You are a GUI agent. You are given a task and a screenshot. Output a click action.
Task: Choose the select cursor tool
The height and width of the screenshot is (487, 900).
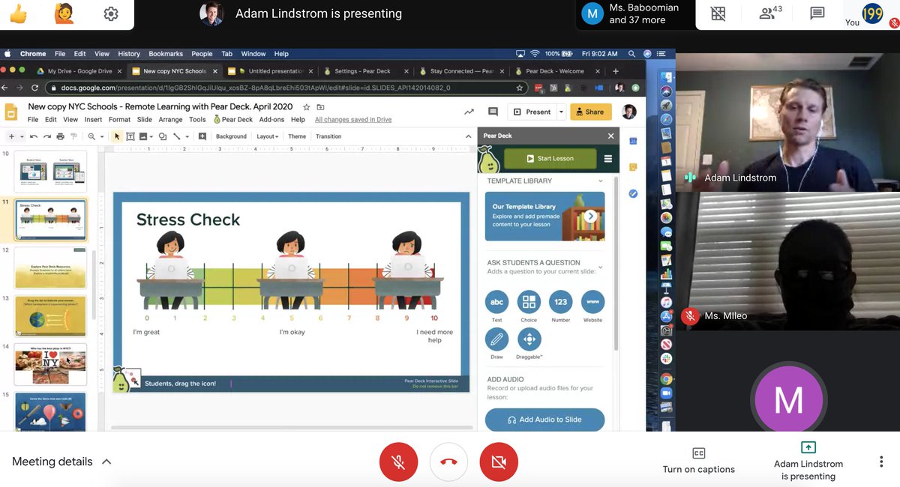tap(117, 136)
